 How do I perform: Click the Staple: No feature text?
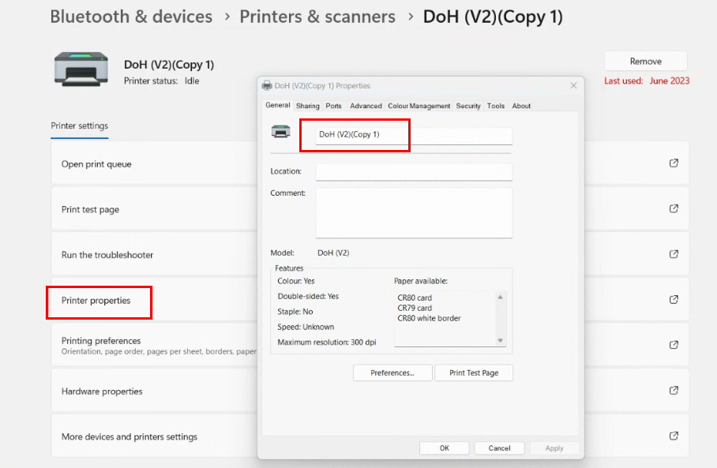pyautogui.click(x=295, y=312)
